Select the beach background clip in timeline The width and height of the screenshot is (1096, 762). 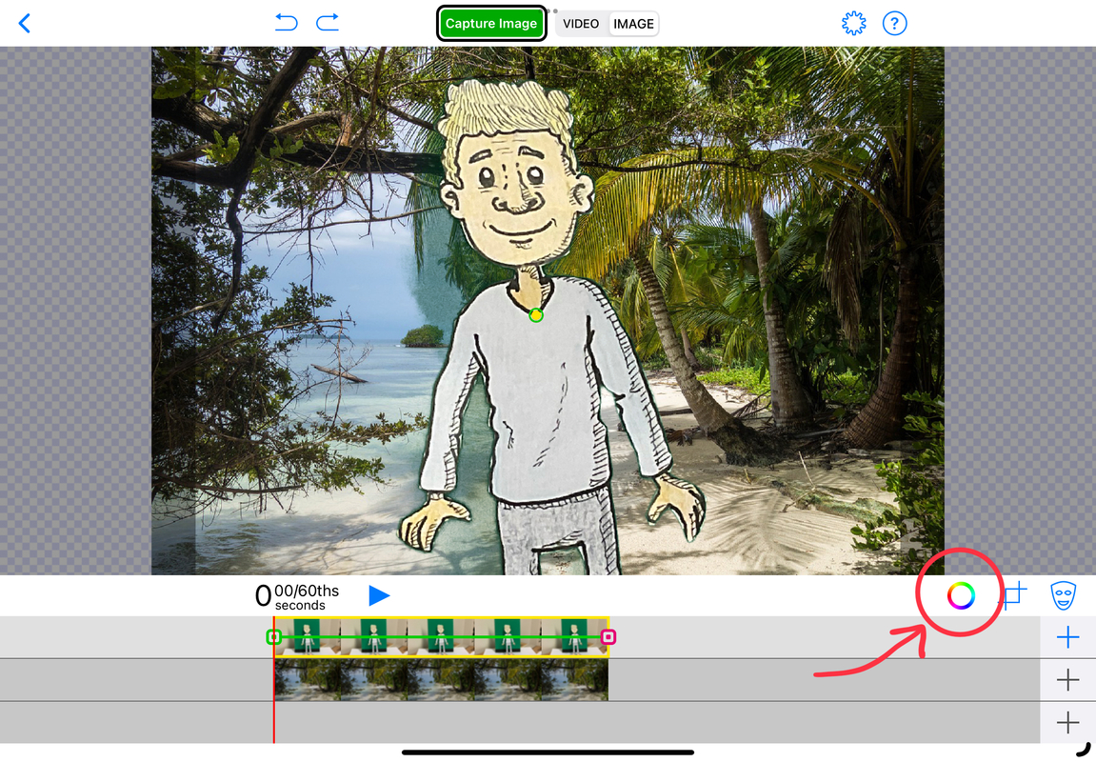pos(440,680)
